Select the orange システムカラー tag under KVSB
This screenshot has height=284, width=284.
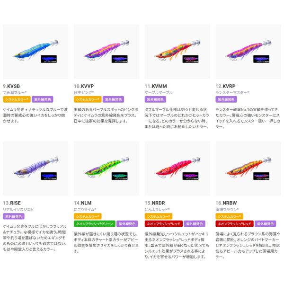[x=17, y=99]
